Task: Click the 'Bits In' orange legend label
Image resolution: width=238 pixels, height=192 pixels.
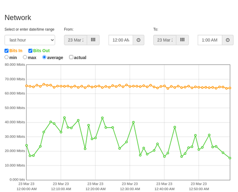Action: coord(16,51)
